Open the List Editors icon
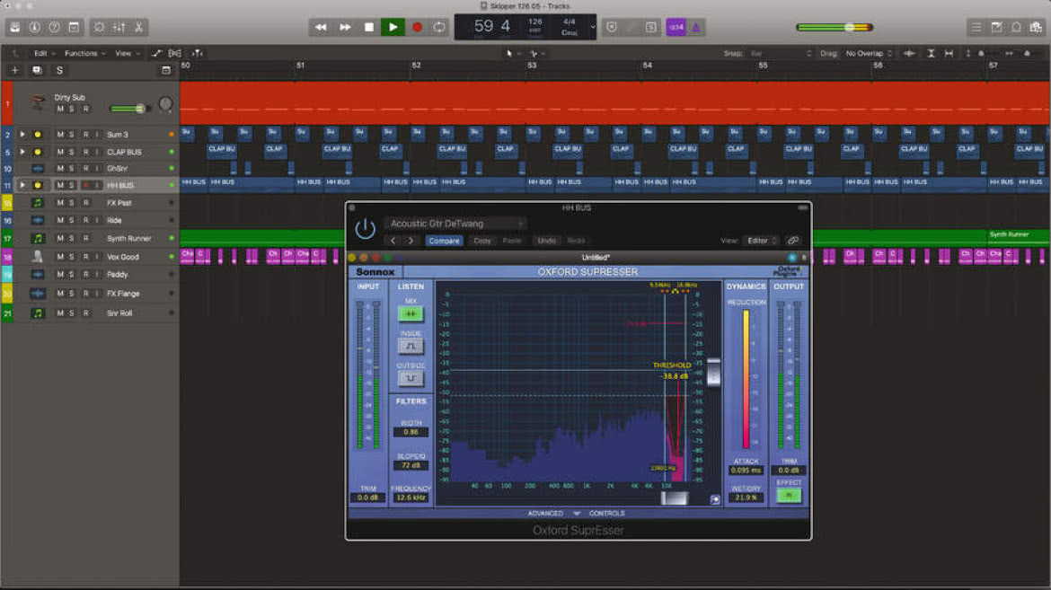Image resolution: width=1051 pixels, height=590 pixels. point(976,28)
